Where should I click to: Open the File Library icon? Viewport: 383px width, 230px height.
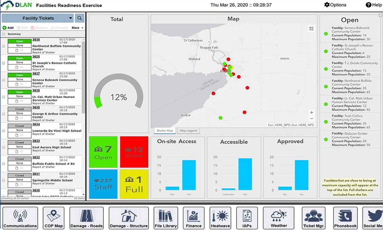pyautogui.click(x=166, y=218)
